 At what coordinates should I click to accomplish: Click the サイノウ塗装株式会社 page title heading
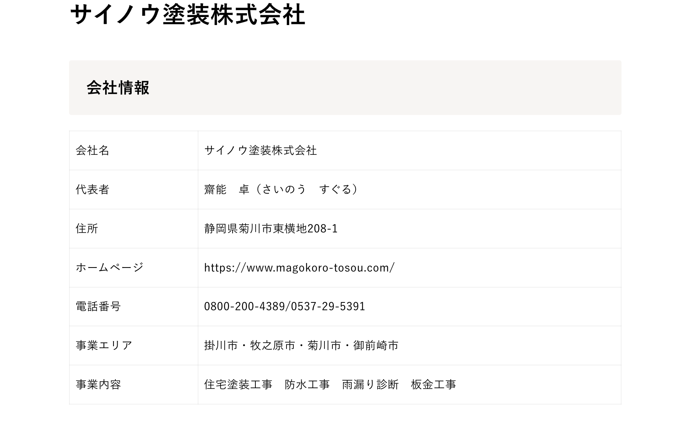click(x=187, y=15)
